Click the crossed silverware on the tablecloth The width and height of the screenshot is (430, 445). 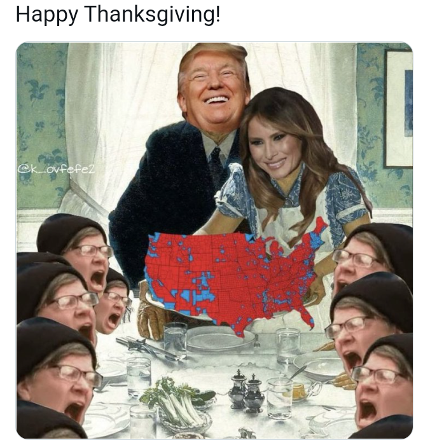click(x=149, y=348)
